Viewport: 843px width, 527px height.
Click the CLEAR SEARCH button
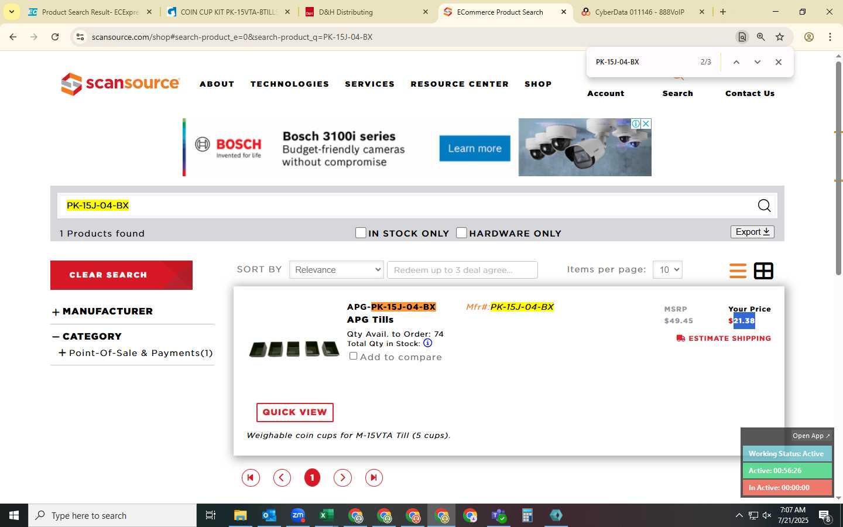(x=121, y=275)
